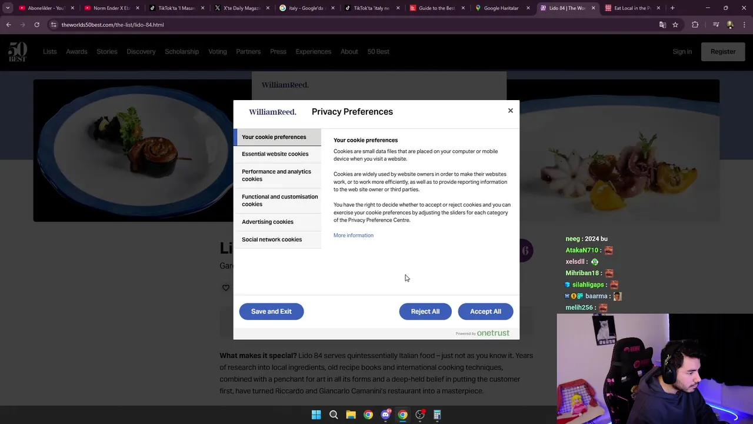Open the media control icon in toolbar

pos(716,25)
